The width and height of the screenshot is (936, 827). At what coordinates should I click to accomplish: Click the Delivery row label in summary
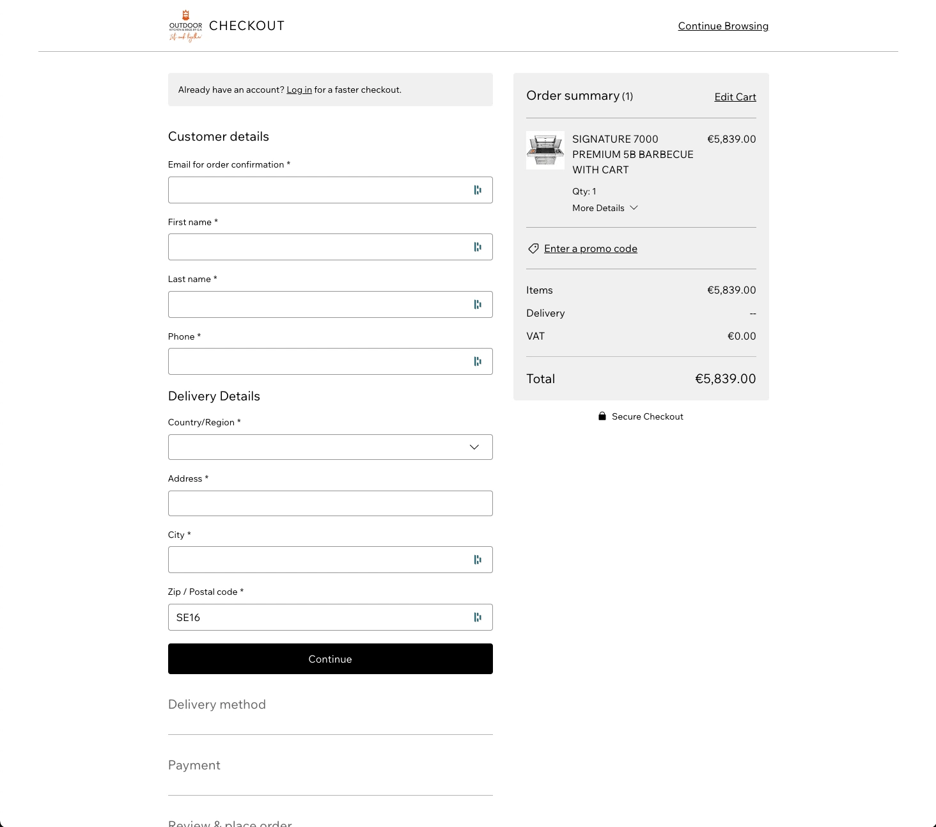[545, 313]
